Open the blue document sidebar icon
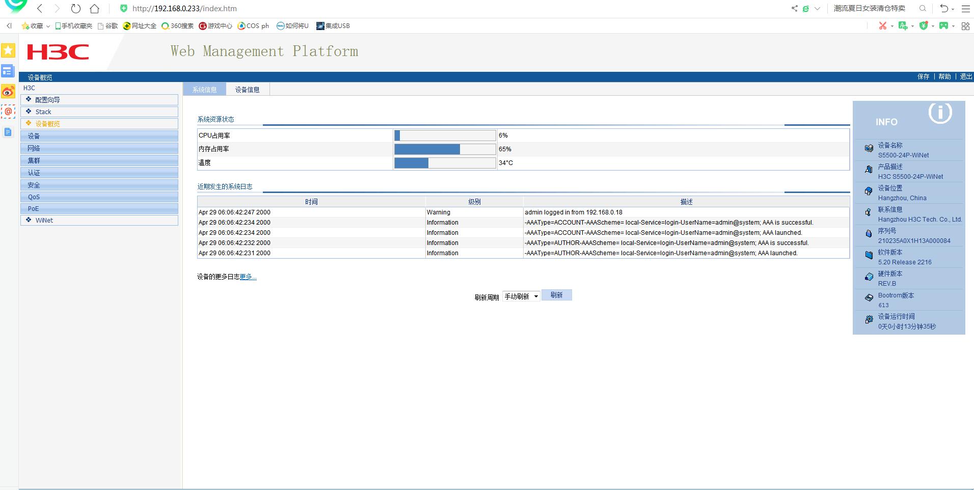Image resolution: width=974 pixels, height=490 pixels. pos(8,132)
